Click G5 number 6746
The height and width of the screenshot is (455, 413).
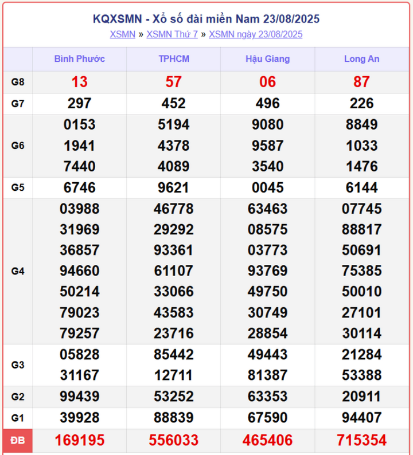(80, 187)
